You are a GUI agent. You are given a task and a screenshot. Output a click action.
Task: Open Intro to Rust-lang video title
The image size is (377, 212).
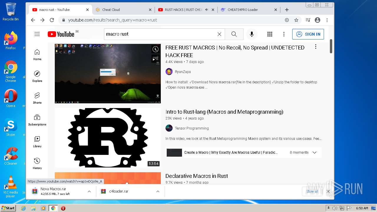tap(224, 112)
